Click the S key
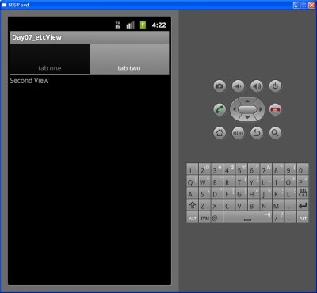 (204, 193)
